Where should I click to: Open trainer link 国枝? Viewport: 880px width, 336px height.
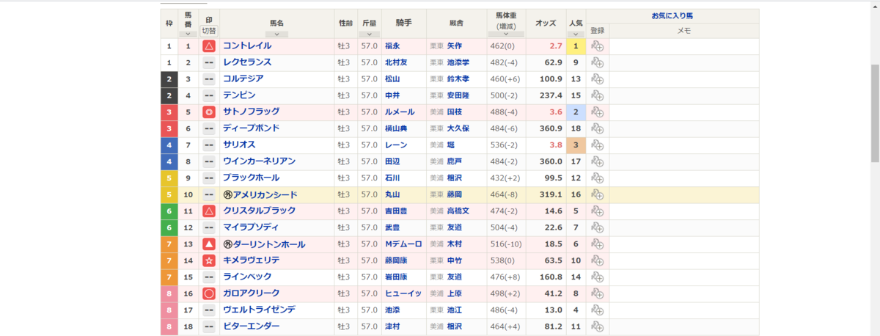454,112
